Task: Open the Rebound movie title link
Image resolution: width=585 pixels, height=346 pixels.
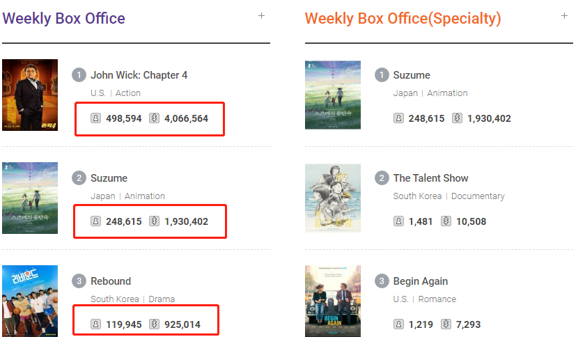Action: point(111,281)
